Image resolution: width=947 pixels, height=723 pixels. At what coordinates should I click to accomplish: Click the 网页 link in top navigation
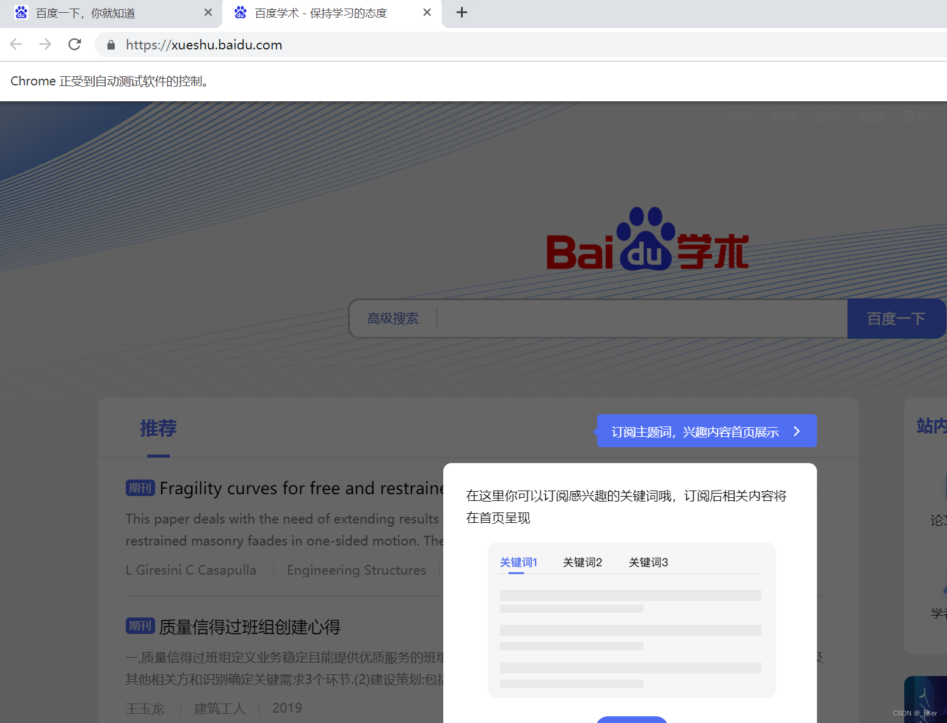point(739,117)
